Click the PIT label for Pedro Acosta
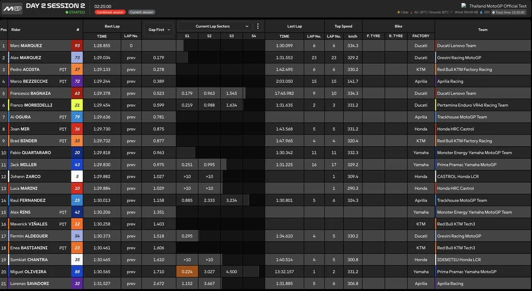 63,70
